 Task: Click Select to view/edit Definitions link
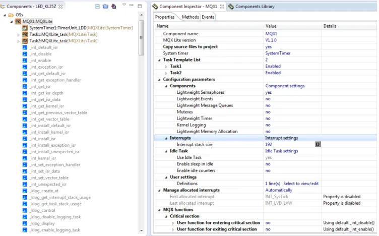(x=301, y=184)
